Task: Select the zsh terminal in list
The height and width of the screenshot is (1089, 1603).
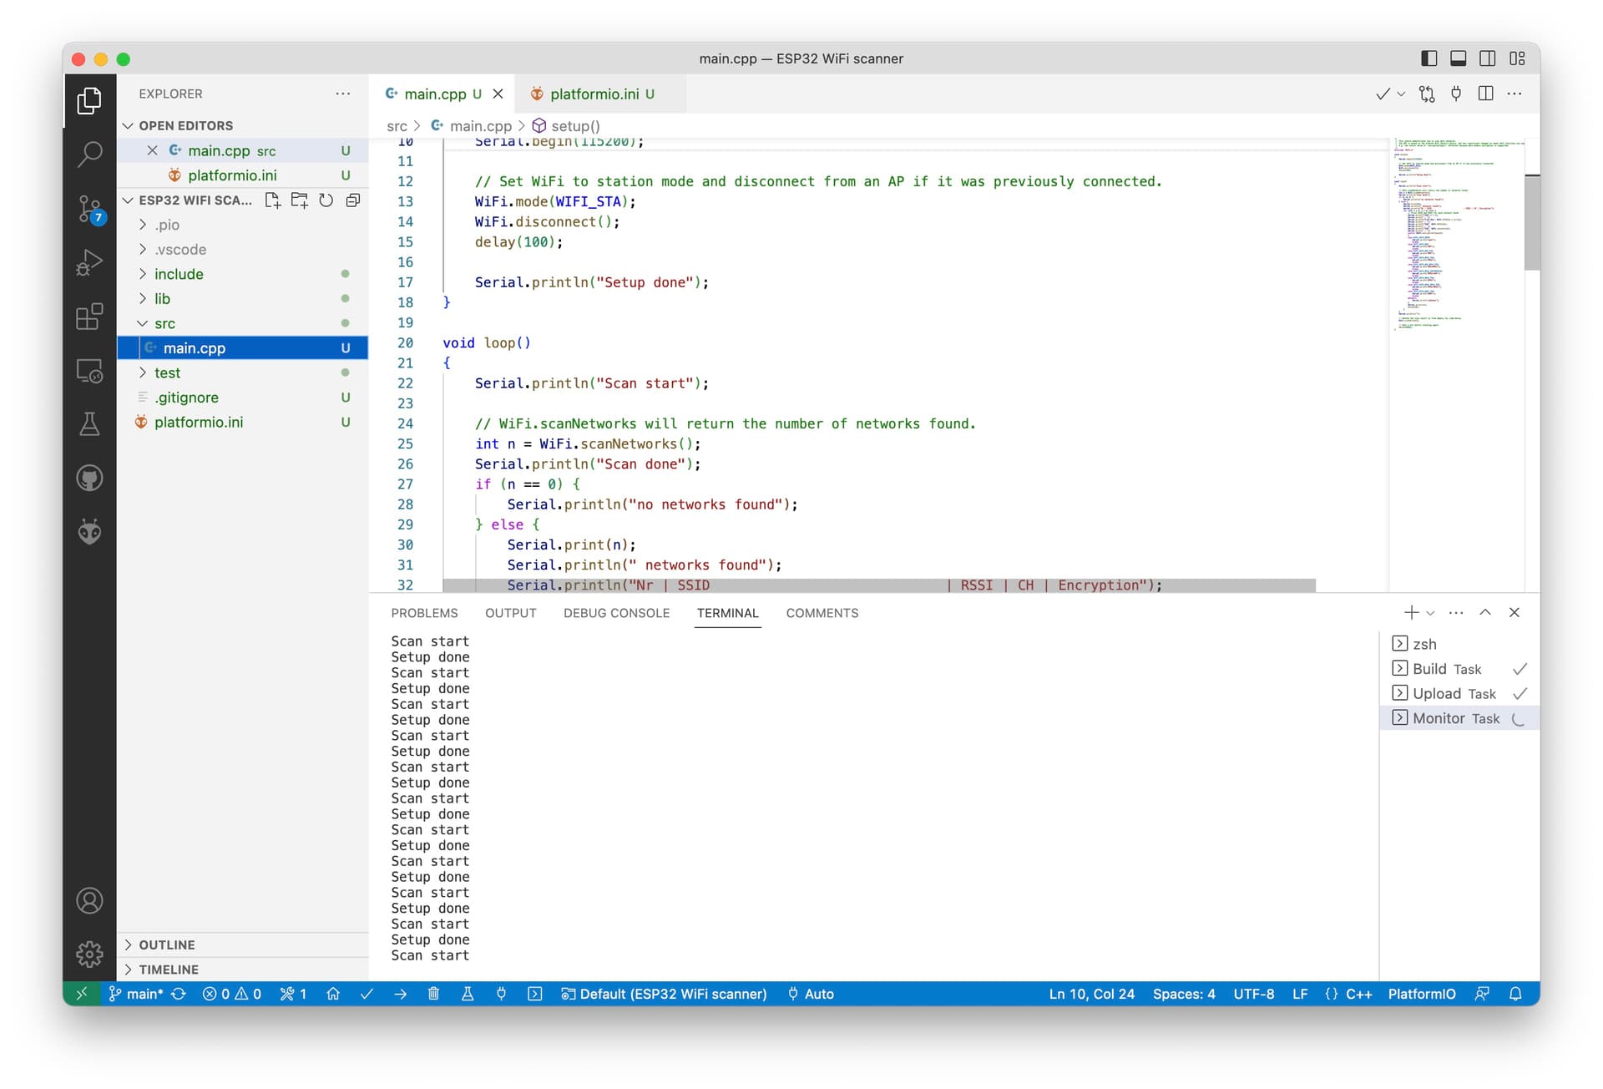Action: (x=1459, y=644)
